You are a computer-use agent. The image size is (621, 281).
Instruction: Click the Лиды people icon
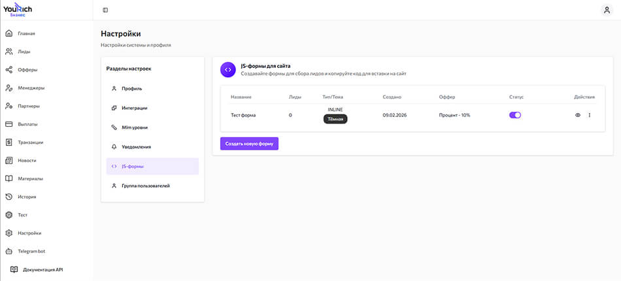pos(9,51)
